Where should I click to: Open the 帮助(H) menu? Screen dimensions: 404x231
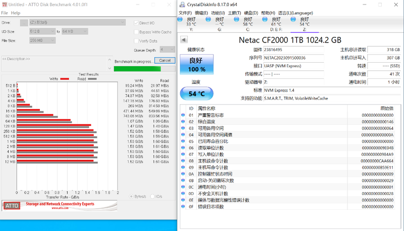pyautogui.click(x=268, y=13)
